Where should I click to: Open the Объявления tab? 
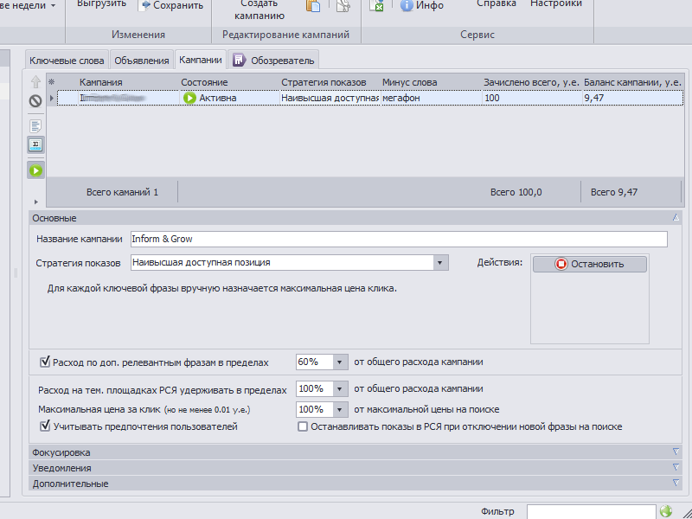141,61
